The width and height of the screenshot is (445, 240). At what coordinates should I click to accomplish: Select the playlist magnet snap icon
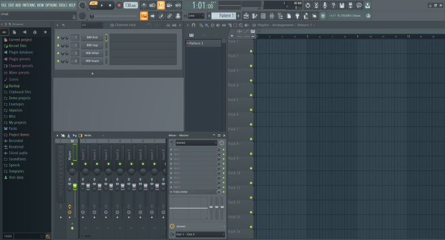click(194, 25)
